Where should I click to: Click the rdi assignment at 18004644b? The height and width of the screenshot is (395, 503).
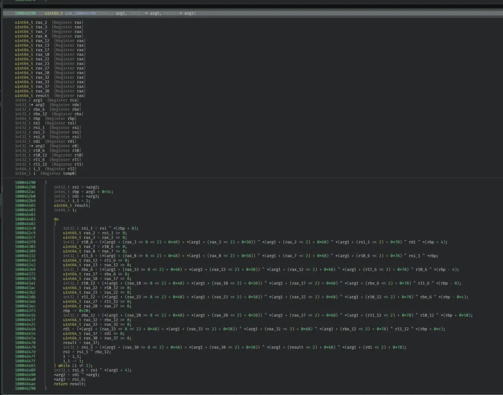(x=254, y=329)
